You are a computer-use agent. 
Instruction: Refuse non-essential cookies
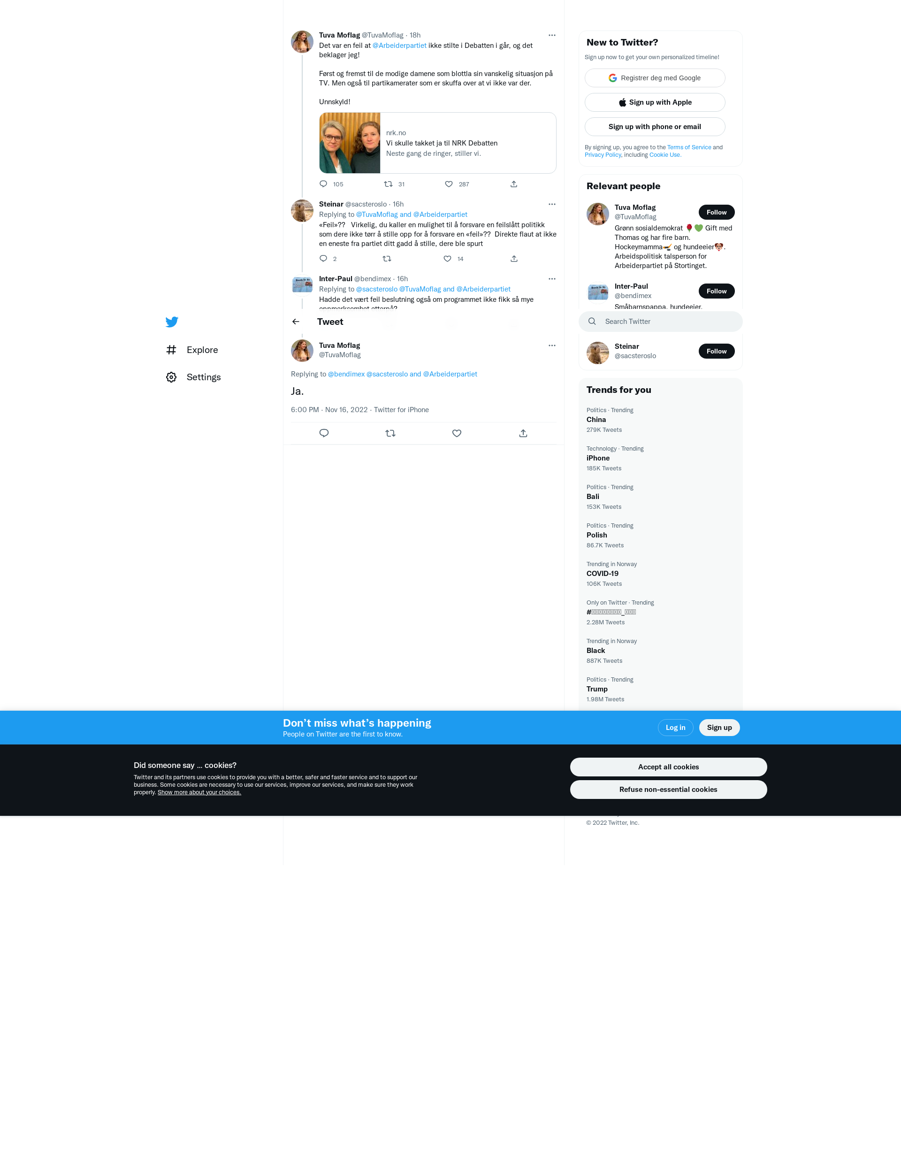668,790
